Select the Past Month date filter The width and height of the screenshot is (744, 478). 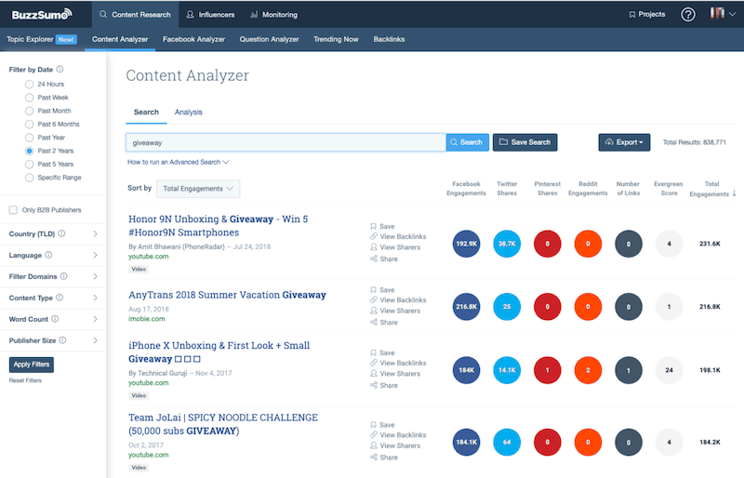point(30,111)
